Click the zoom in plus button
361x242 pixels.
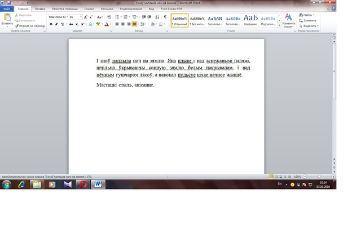(x=333, y=177)
